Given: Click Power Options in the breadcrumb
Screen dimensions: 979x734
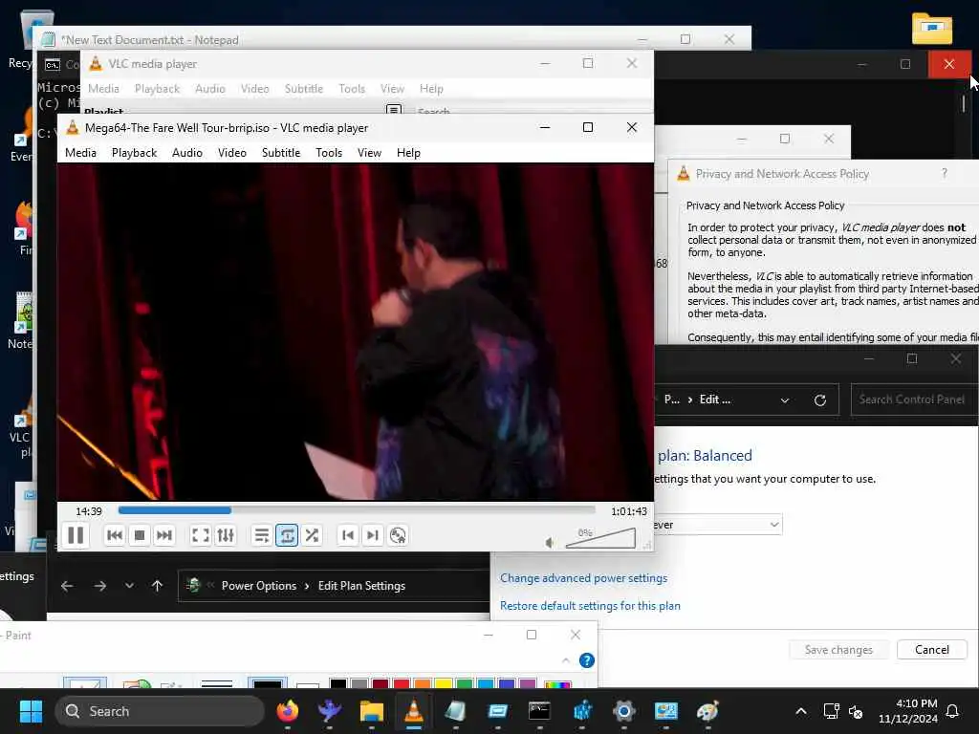Looking at the screenshot, I should (259, 586).
